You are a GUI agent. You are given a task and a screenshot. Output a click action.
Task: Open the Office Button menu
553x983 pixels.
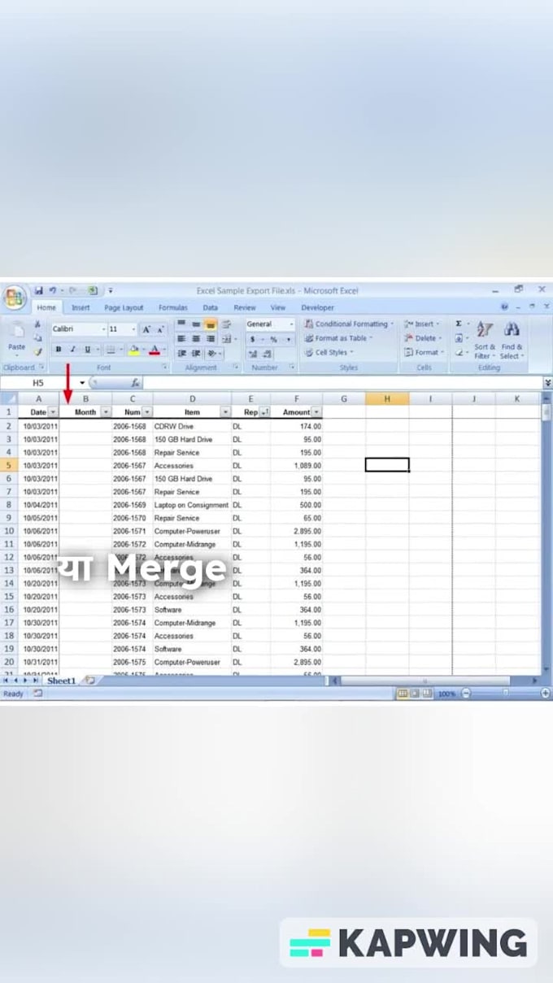[15, 298]
